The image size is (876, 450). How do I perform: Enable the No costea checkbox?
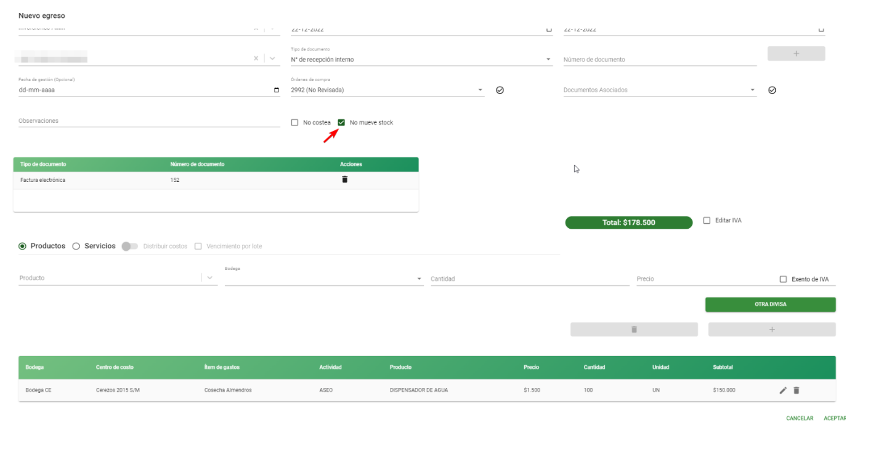point(294,122)
